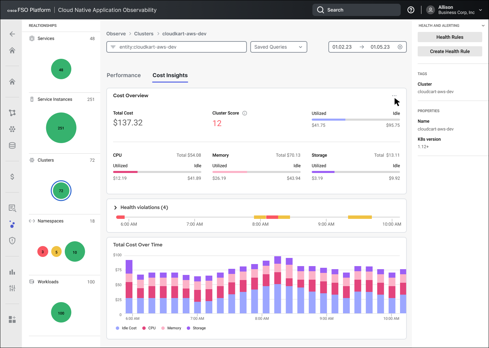This screenshot has height=348, width=489.
Task: Click the selected 72 clusters bubble
Action: 61,191
